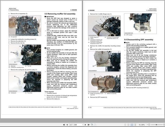Click the cooling fan and pulley photo
Image resolution: width=165 pixels, height=127 pixels.
[25, 82]
